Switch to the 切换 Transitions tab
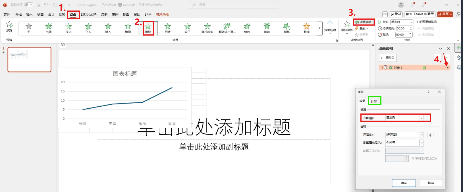Screen dimensions: 463x192 click(x=62, y=15)
